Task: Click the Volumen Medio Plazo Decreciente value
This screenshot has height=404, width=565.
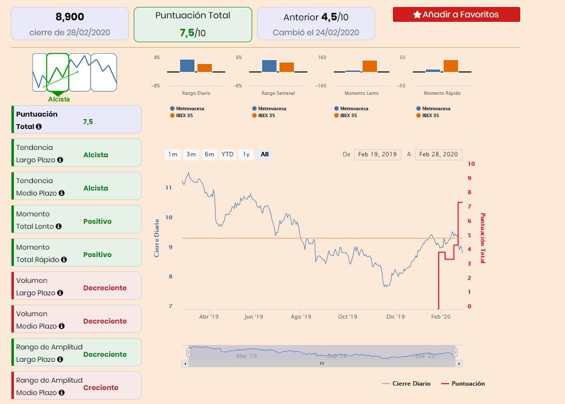Action: (105, 321)
